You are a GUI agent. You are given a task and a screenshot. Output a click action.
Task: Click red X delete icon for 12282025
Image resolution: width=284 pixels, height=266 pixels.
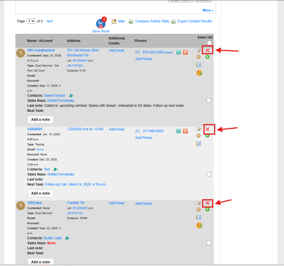207,129
